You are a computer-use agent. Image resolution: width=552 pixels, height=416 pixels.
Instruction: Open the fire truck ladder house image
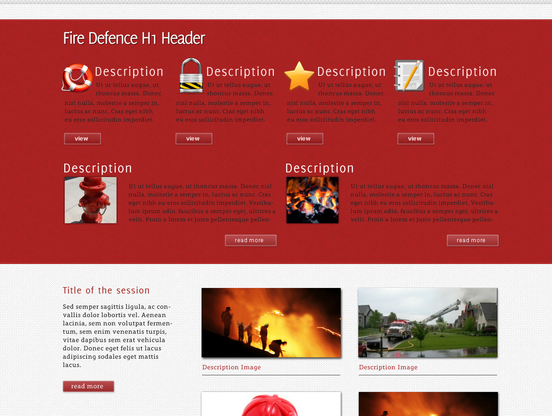(428, 323)
